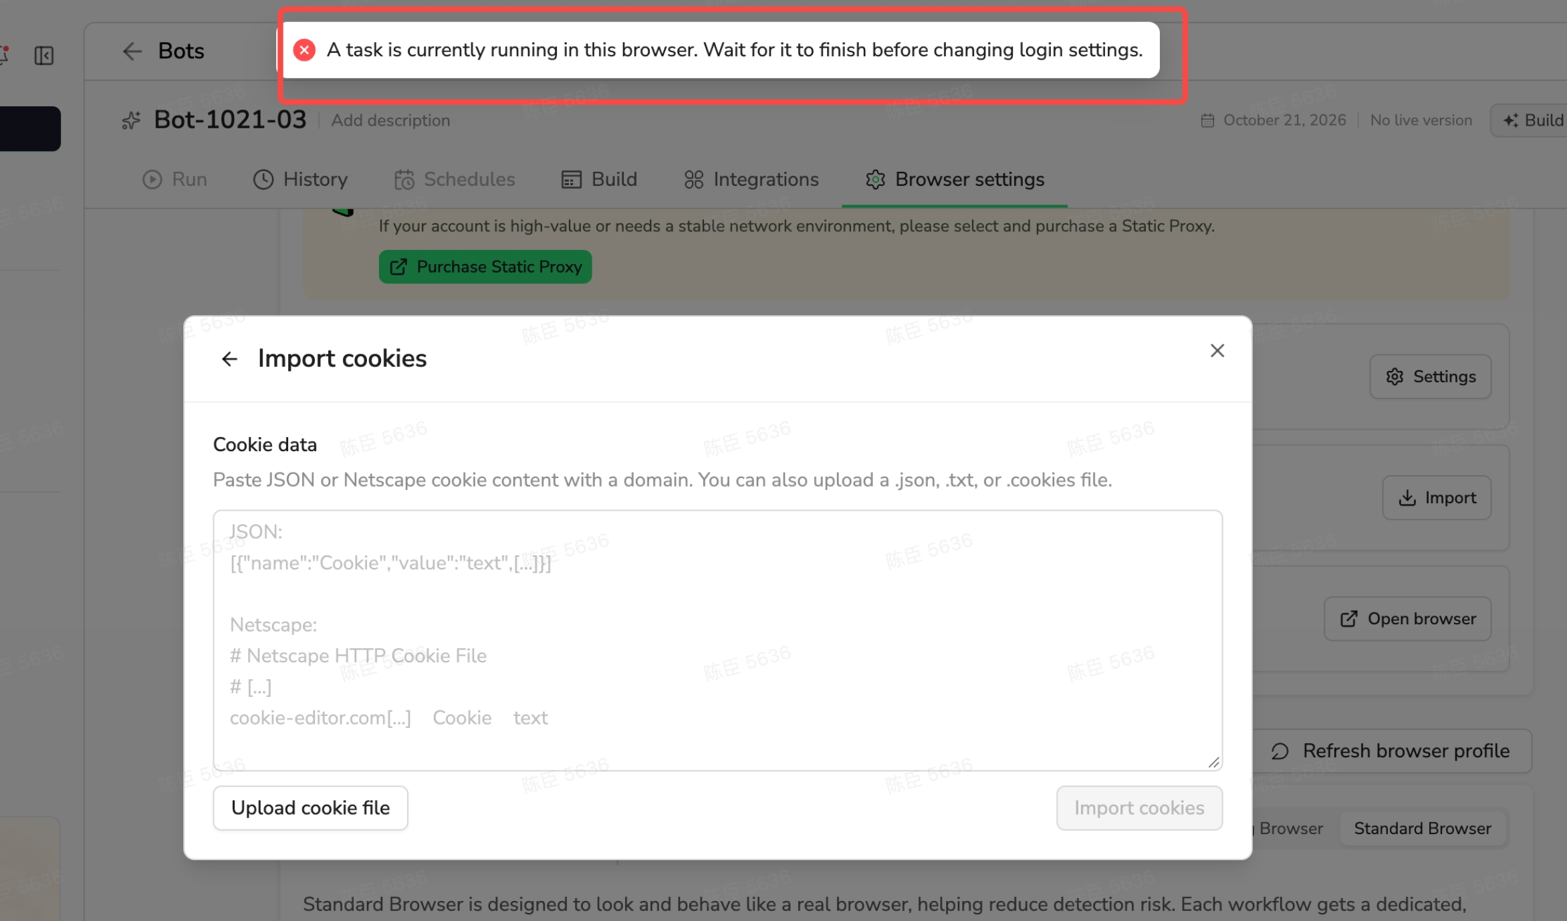Click the back arrow next to Bots
1567x921 pixels.
[132, 51]
